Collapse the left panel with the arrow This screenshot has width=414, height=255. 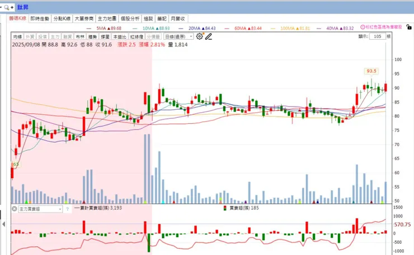tap(4, 224)
